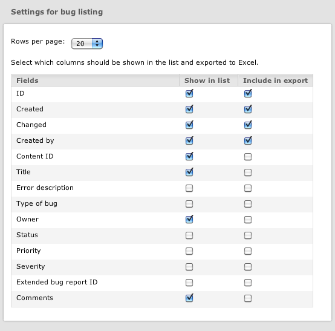Uncheck Show in list for Comments
The height and width of the screenshot is (331, 335).
(x=189, y=298)
